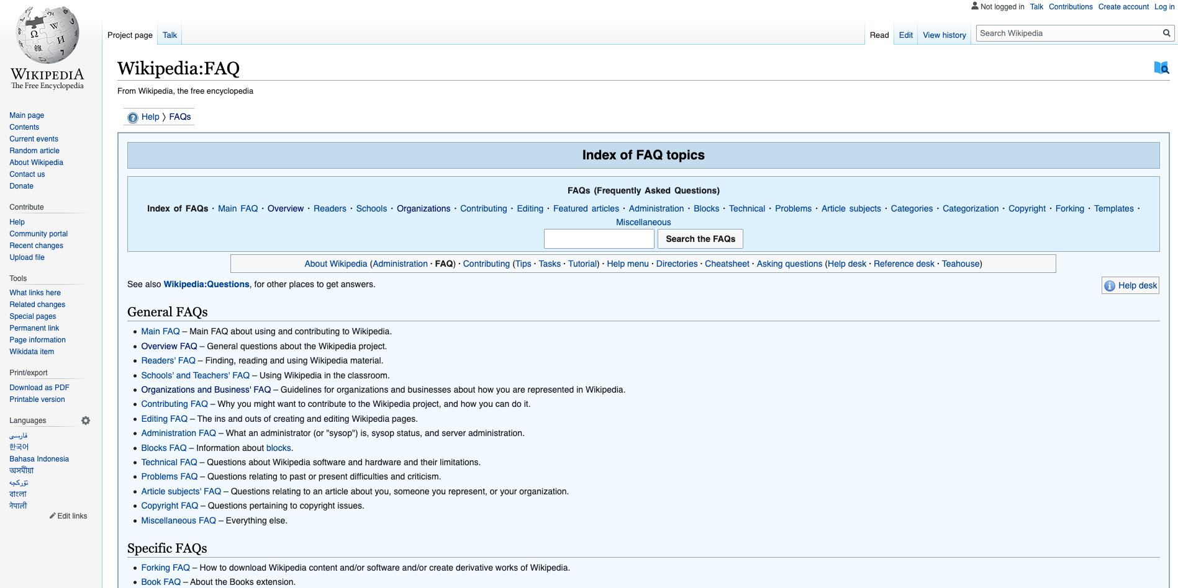Image resolution: width=1178 pixels, height=588 pixels.
Task: Open Miscellaneous in index navbox
Action: [643, 222]
